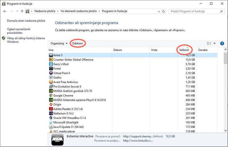Viewport: 228px width, 147px height.
Task: Click the Origin program icon
Action: coord(51,104)
